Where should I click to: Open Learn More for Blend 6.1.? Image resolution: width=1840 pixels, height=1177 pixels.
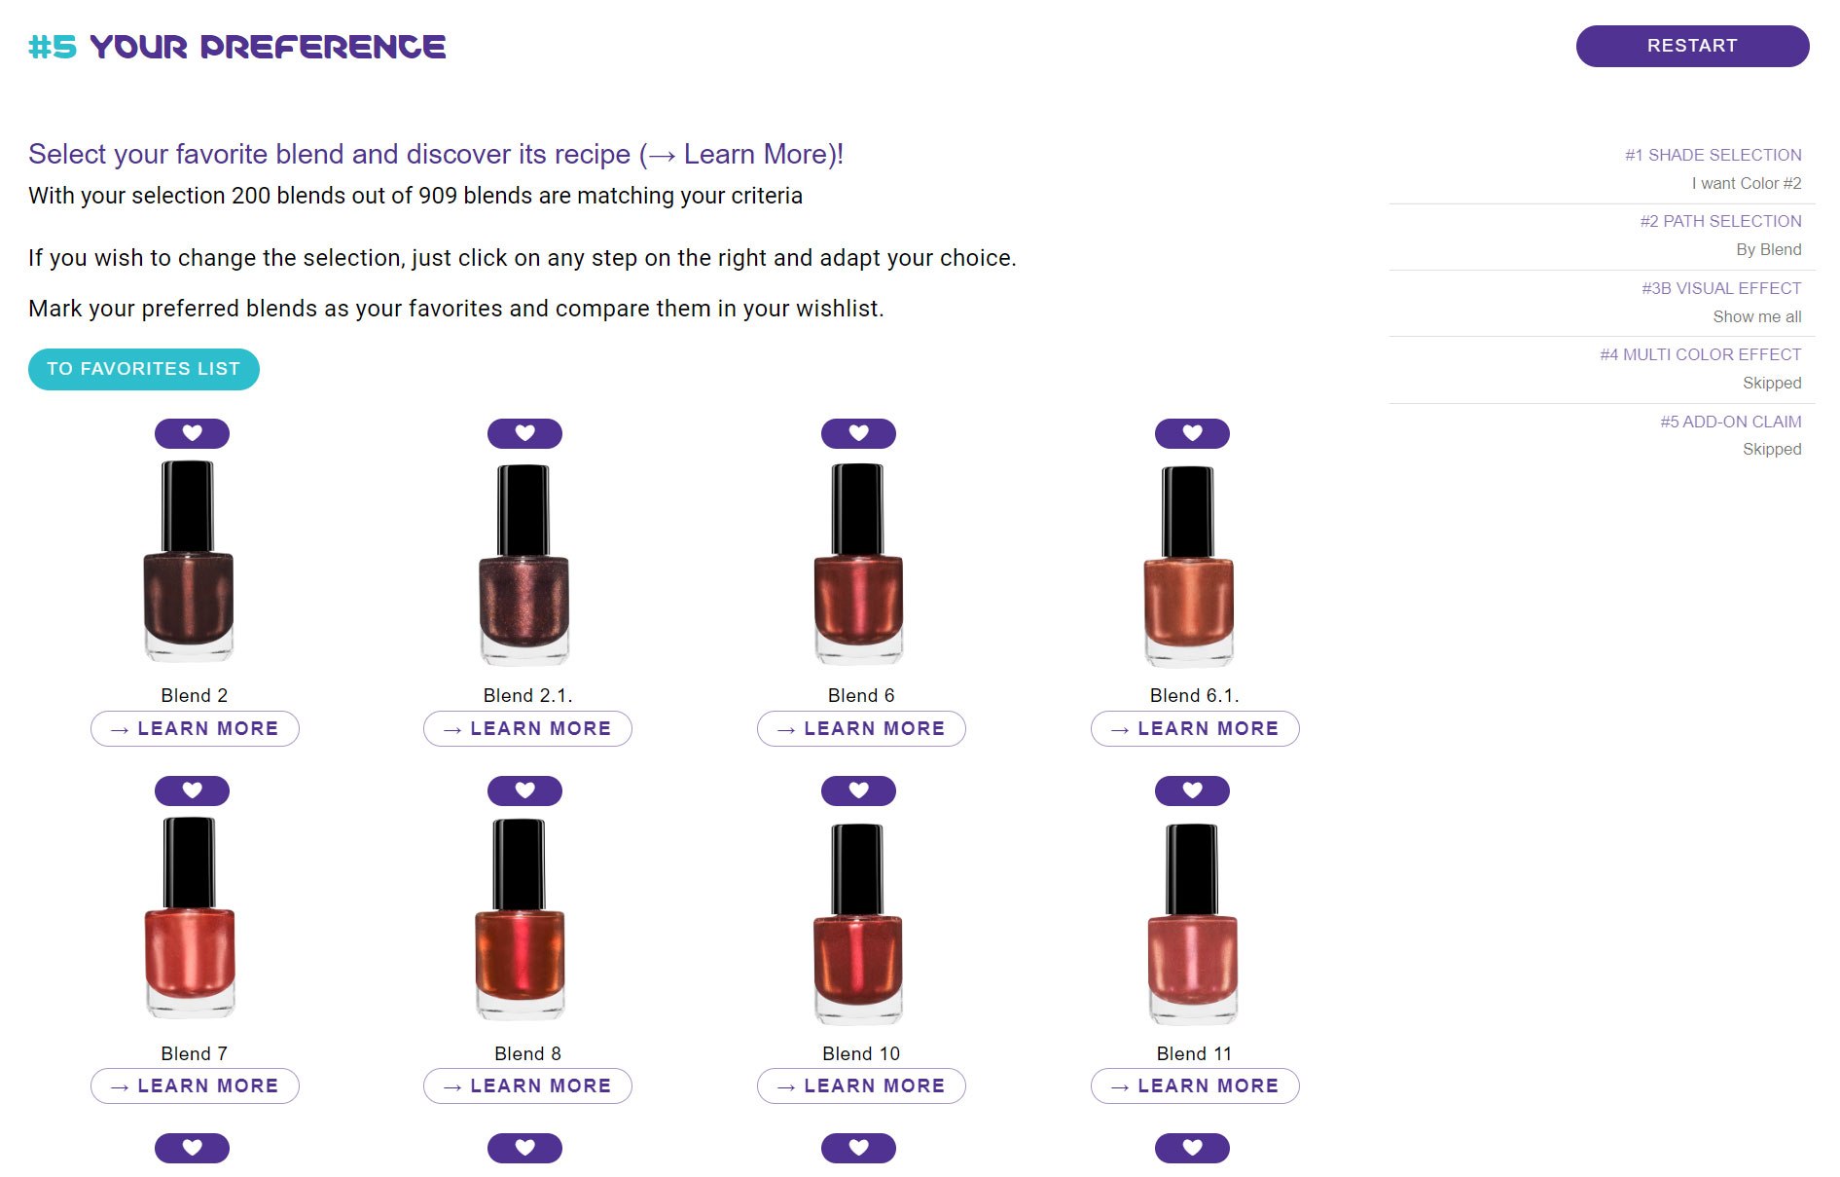point(1195,728)
